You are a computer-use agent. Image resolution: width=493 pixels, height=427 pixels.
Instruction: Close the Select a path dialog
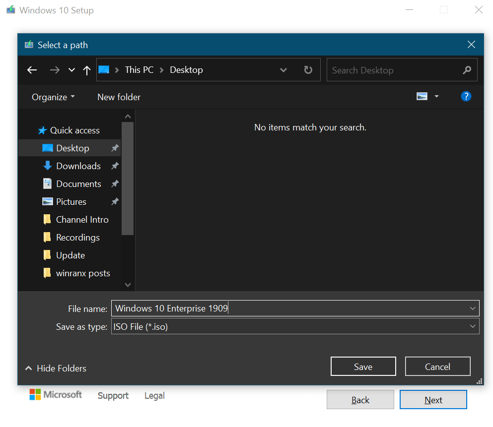(471, 45)
